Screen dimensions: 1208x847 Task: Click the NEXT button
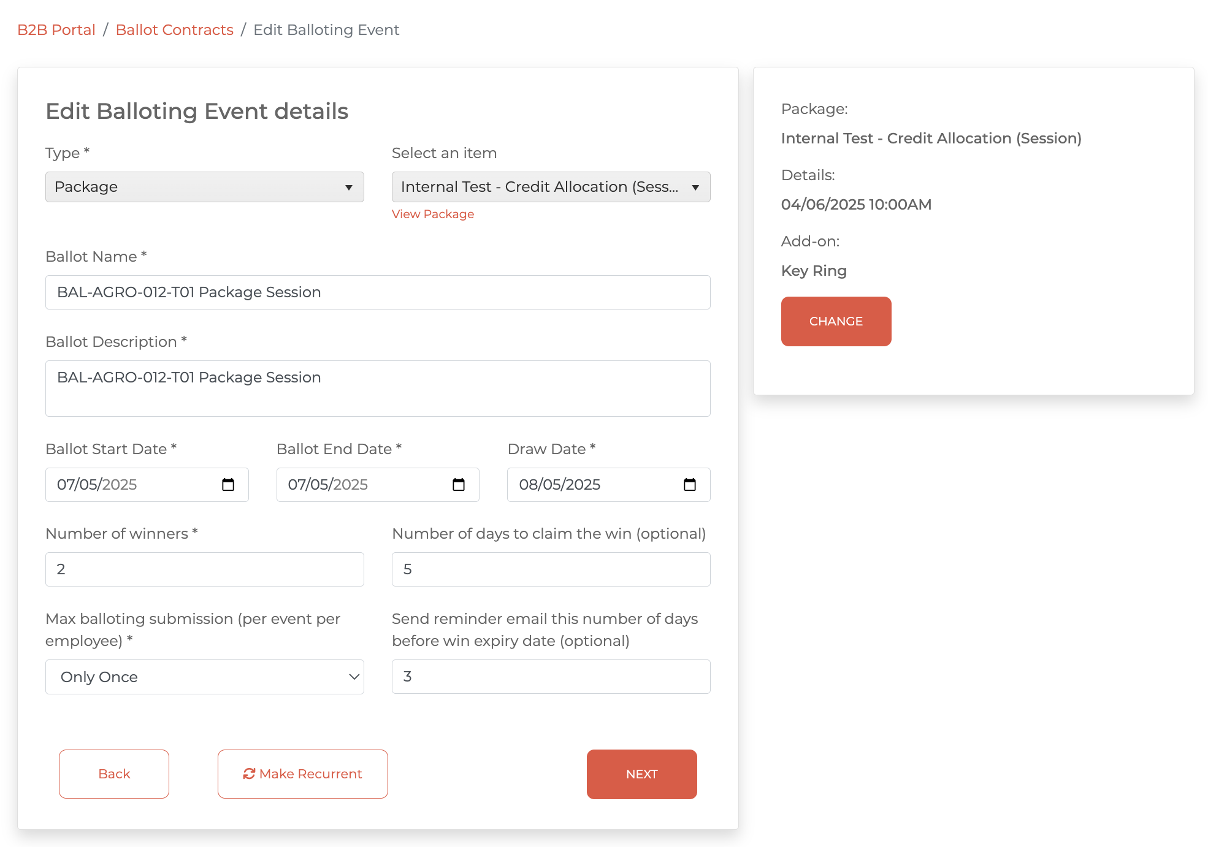click(641, 774)
